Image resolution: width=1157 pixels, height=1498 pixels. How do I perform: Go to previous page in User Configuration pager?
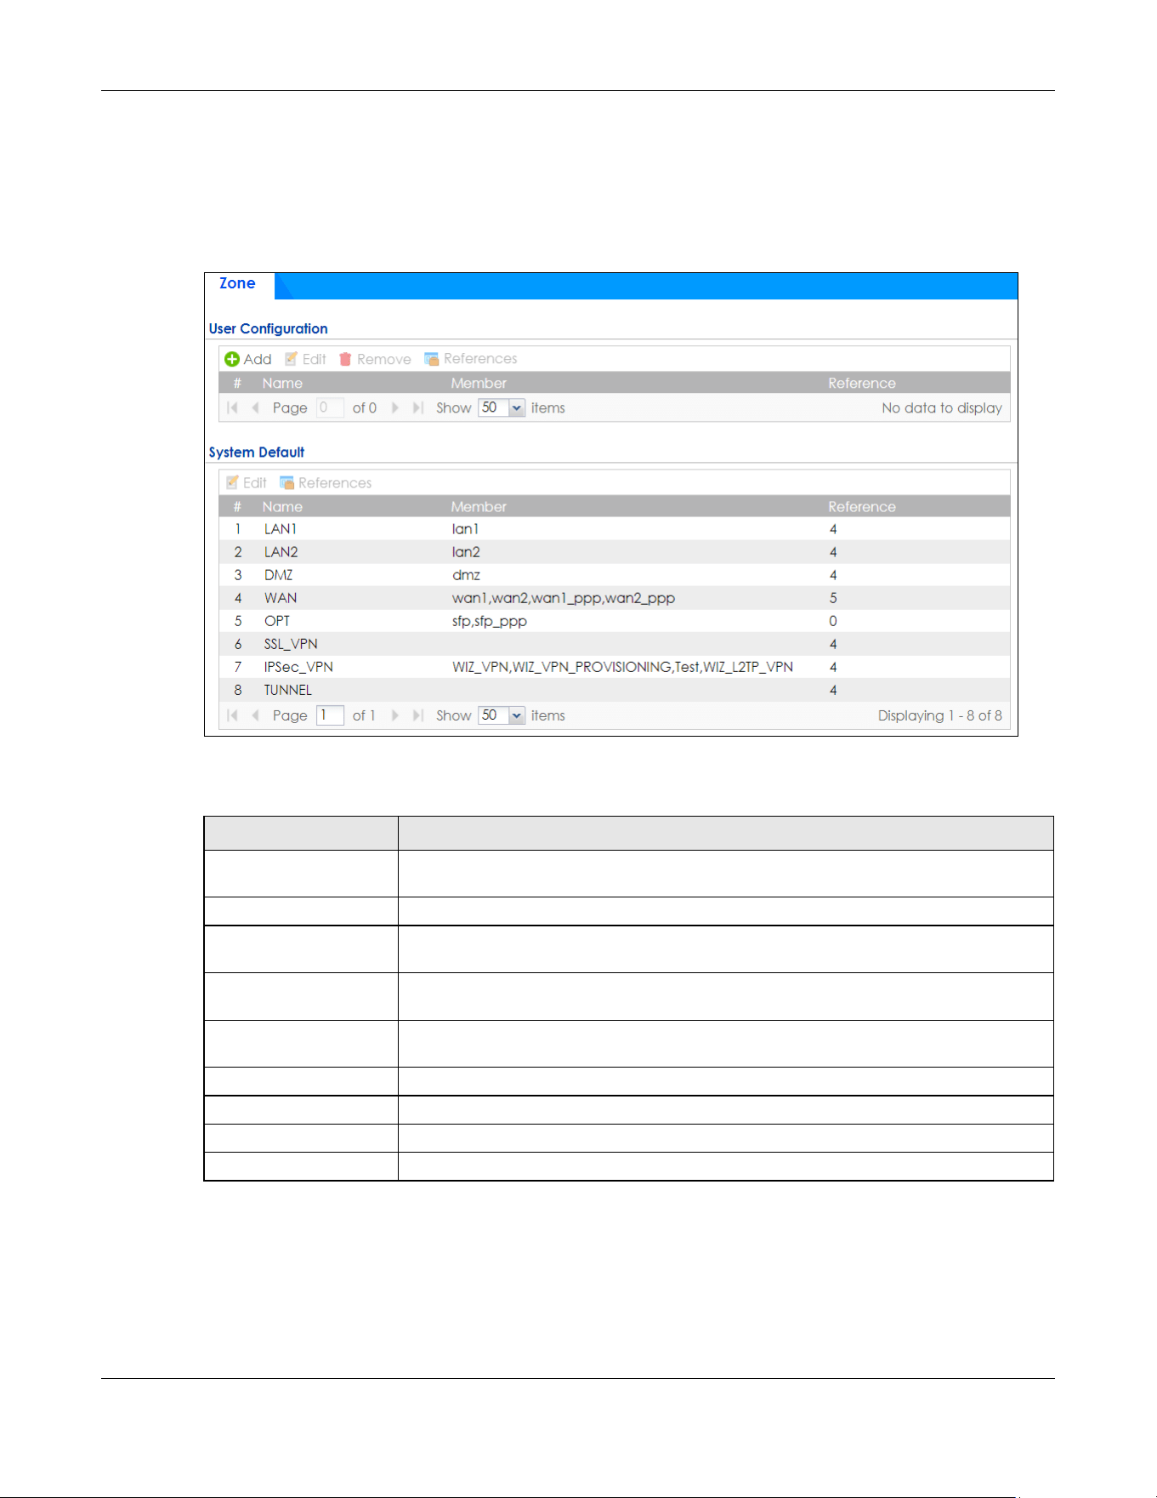255,408
